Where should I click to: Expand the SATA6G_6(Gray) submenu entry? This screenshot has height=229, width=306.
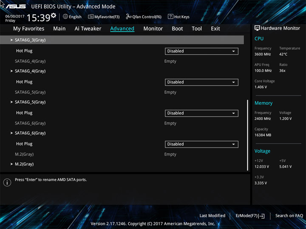pyautogui.click(x=30, y=133)
